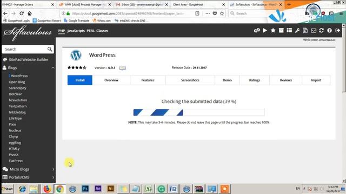This screenshot has height=194, width=346.
Task: Click the browser URL address bar
Action: 128,13
